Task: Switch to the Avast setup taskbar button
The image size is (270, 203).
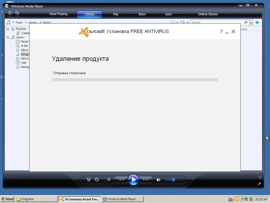Action: point(80,199)
